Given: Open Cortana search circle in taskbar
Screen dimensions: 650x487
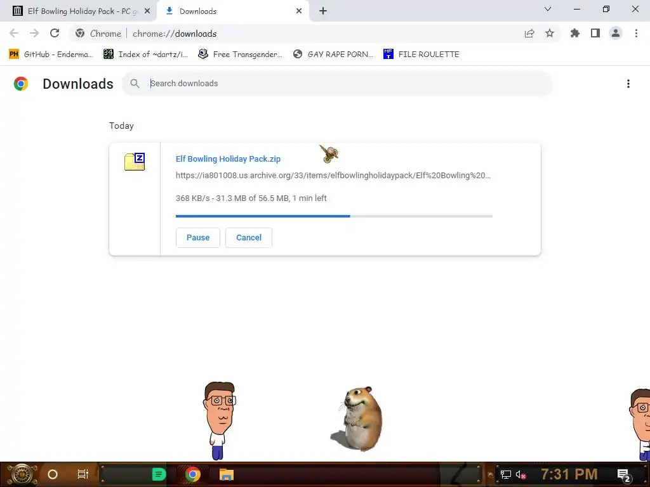Looking at the screenshot, I should coord(53,474).
